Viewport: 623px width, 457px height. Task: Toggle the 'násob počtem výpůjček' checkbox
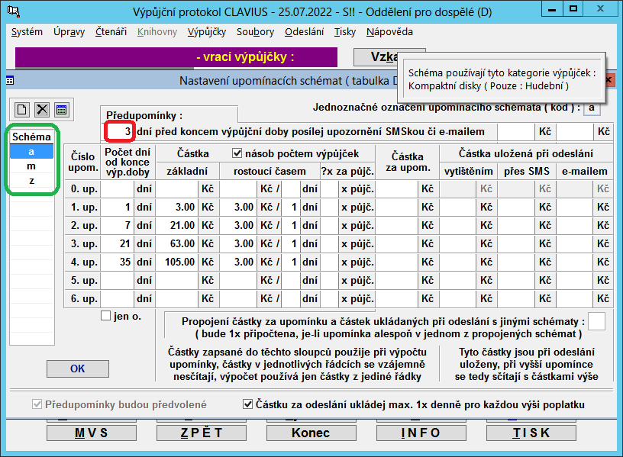coord(237,153)
